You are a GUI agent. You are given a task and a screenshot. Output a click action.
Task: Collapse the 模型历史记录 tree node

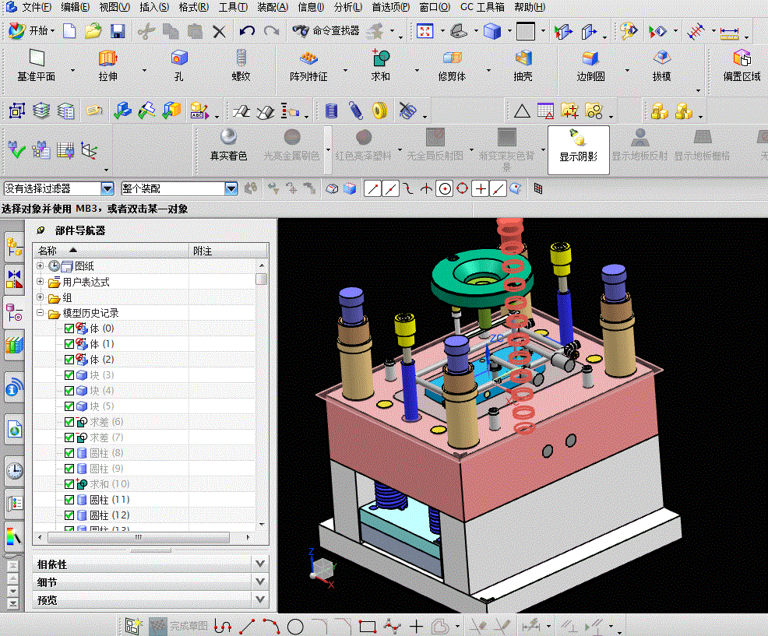pos(41,312)
